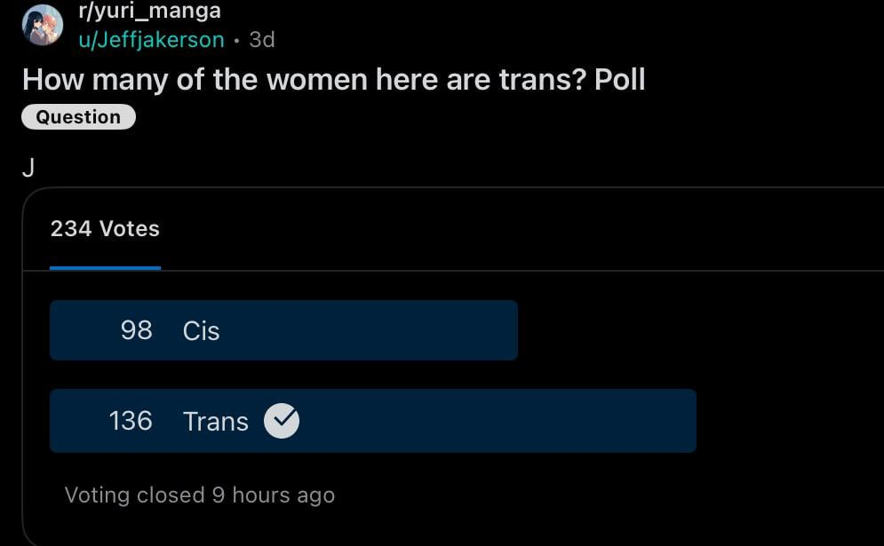Open the r/yuri_manga subreddit link
This screenshot has width=884, height=546.
point(149,11)
